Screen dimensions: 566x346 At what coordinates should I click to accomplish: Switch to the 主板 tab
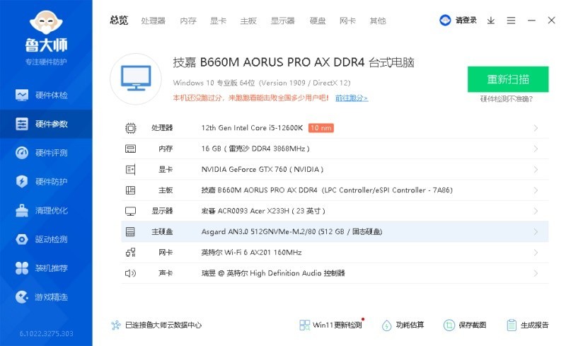point(248,21)
